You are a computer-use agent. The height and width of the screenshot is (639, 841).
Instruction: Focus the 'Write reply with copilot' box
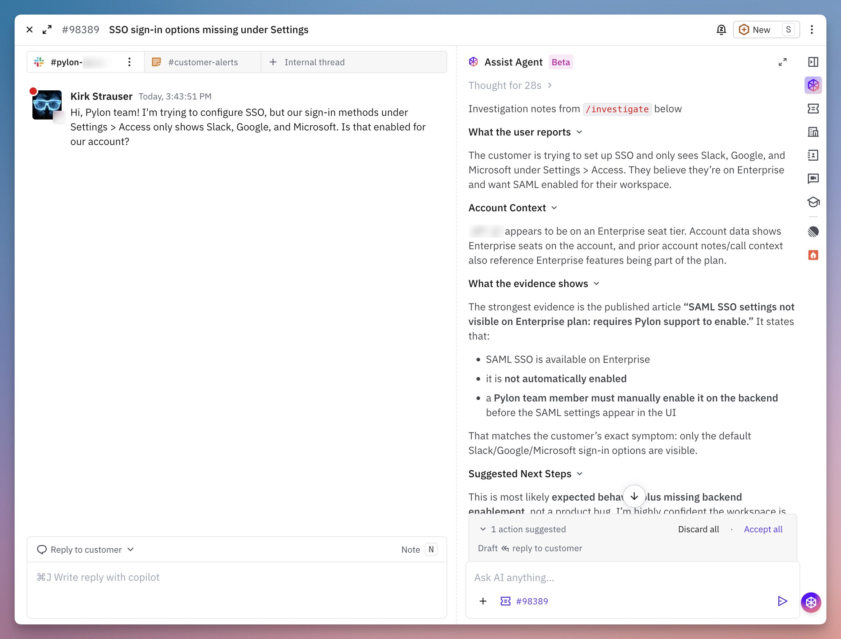[x=237, y=589]
